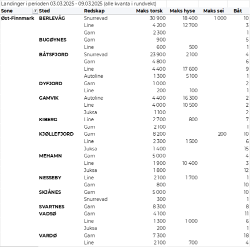Select the BERLEVÅG place cell
The height and width of the screenshot is (247, 250).
[x=52, y=18]
